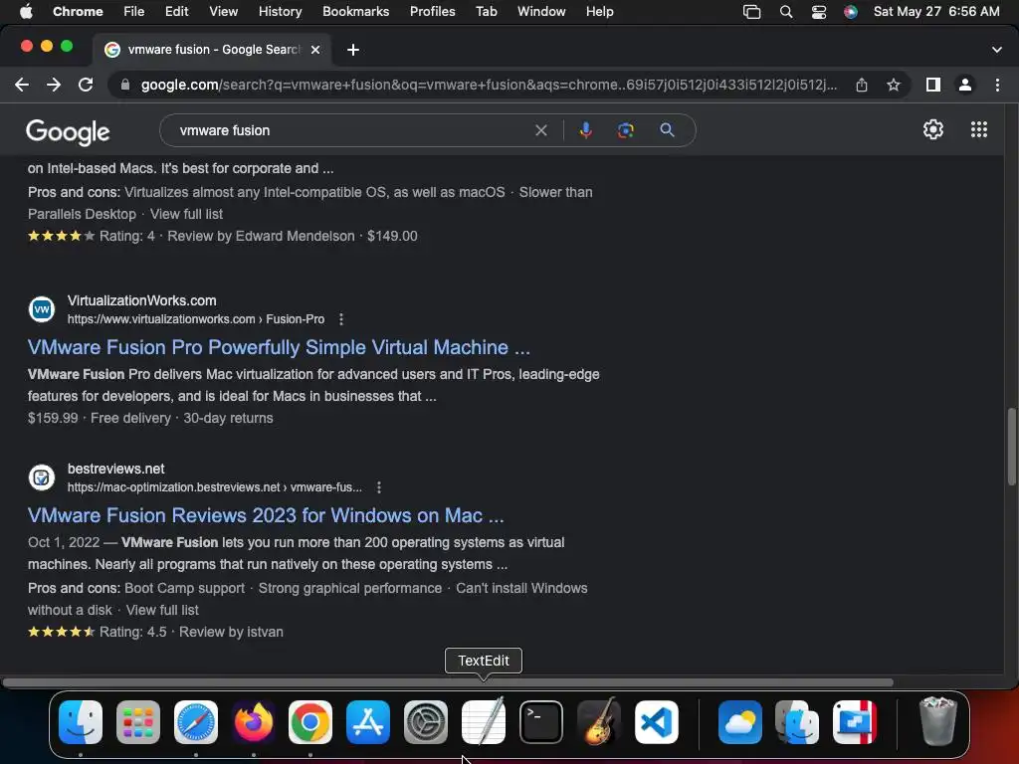Image resolution: width=1019 pixels, height=764 pixels.
Task: Click the mac-optimization.bestreviews.net URL text
Action: (x=215, y=487)
